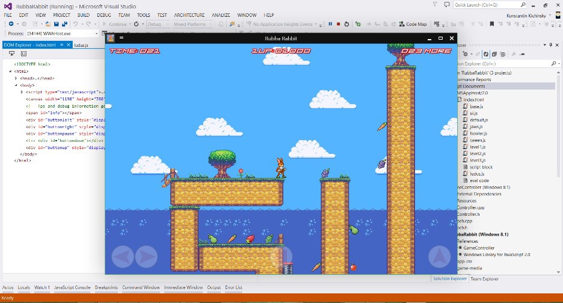Click the Open File folder icon
Screen dimensions: 563x303
pyautogui.click(x=48, y=24)
